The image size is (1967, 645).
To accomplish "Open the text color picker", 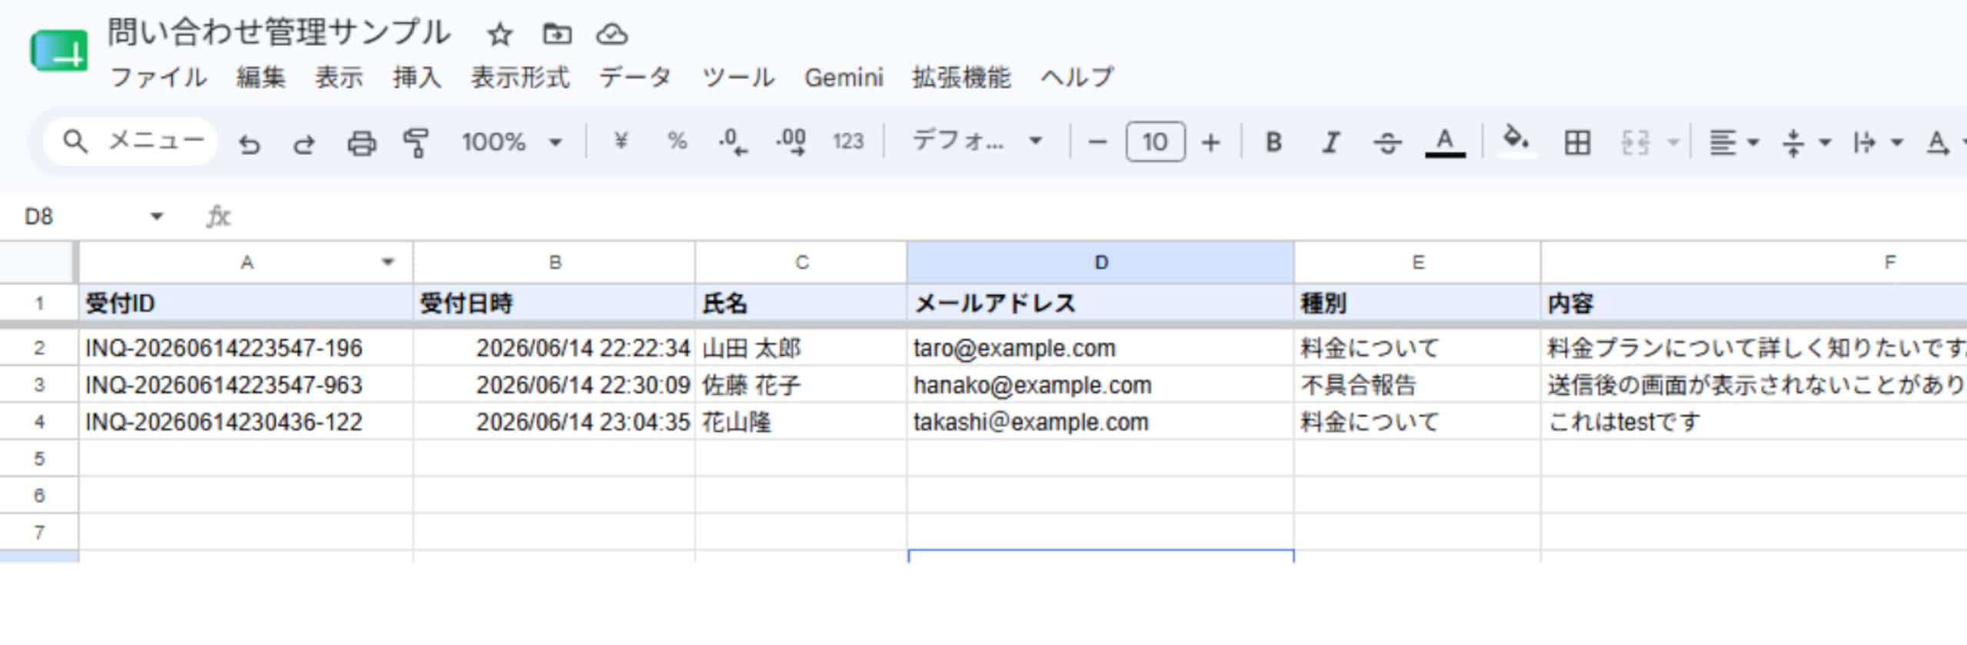I will pyautogui.click(x=1445, y=142).
